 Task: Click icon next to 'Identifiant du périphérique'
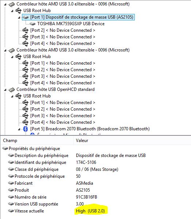click(11, 162)
